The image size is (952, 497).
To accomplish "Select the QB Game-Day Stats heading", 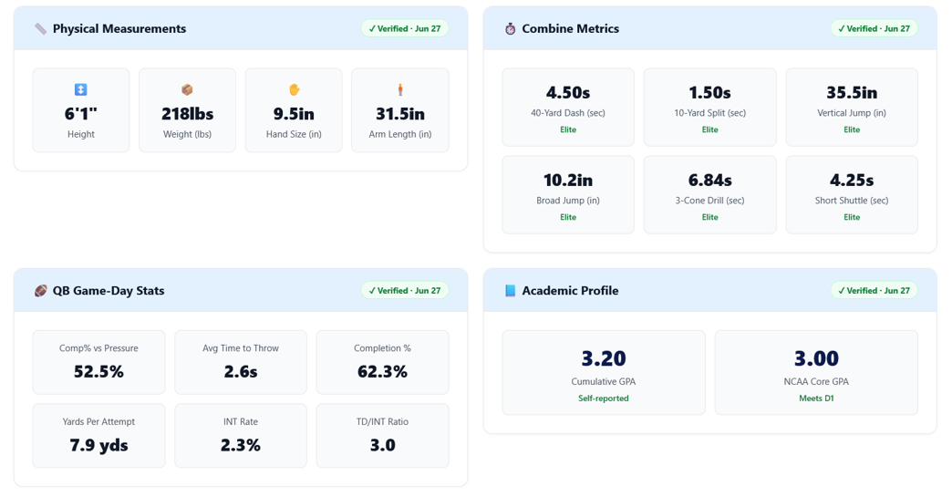I will pos(109,291).
